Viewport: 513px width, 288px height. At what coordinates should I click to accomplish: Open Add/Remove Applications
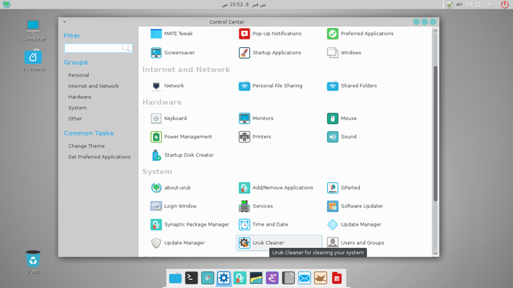click(x=276, y=188)
